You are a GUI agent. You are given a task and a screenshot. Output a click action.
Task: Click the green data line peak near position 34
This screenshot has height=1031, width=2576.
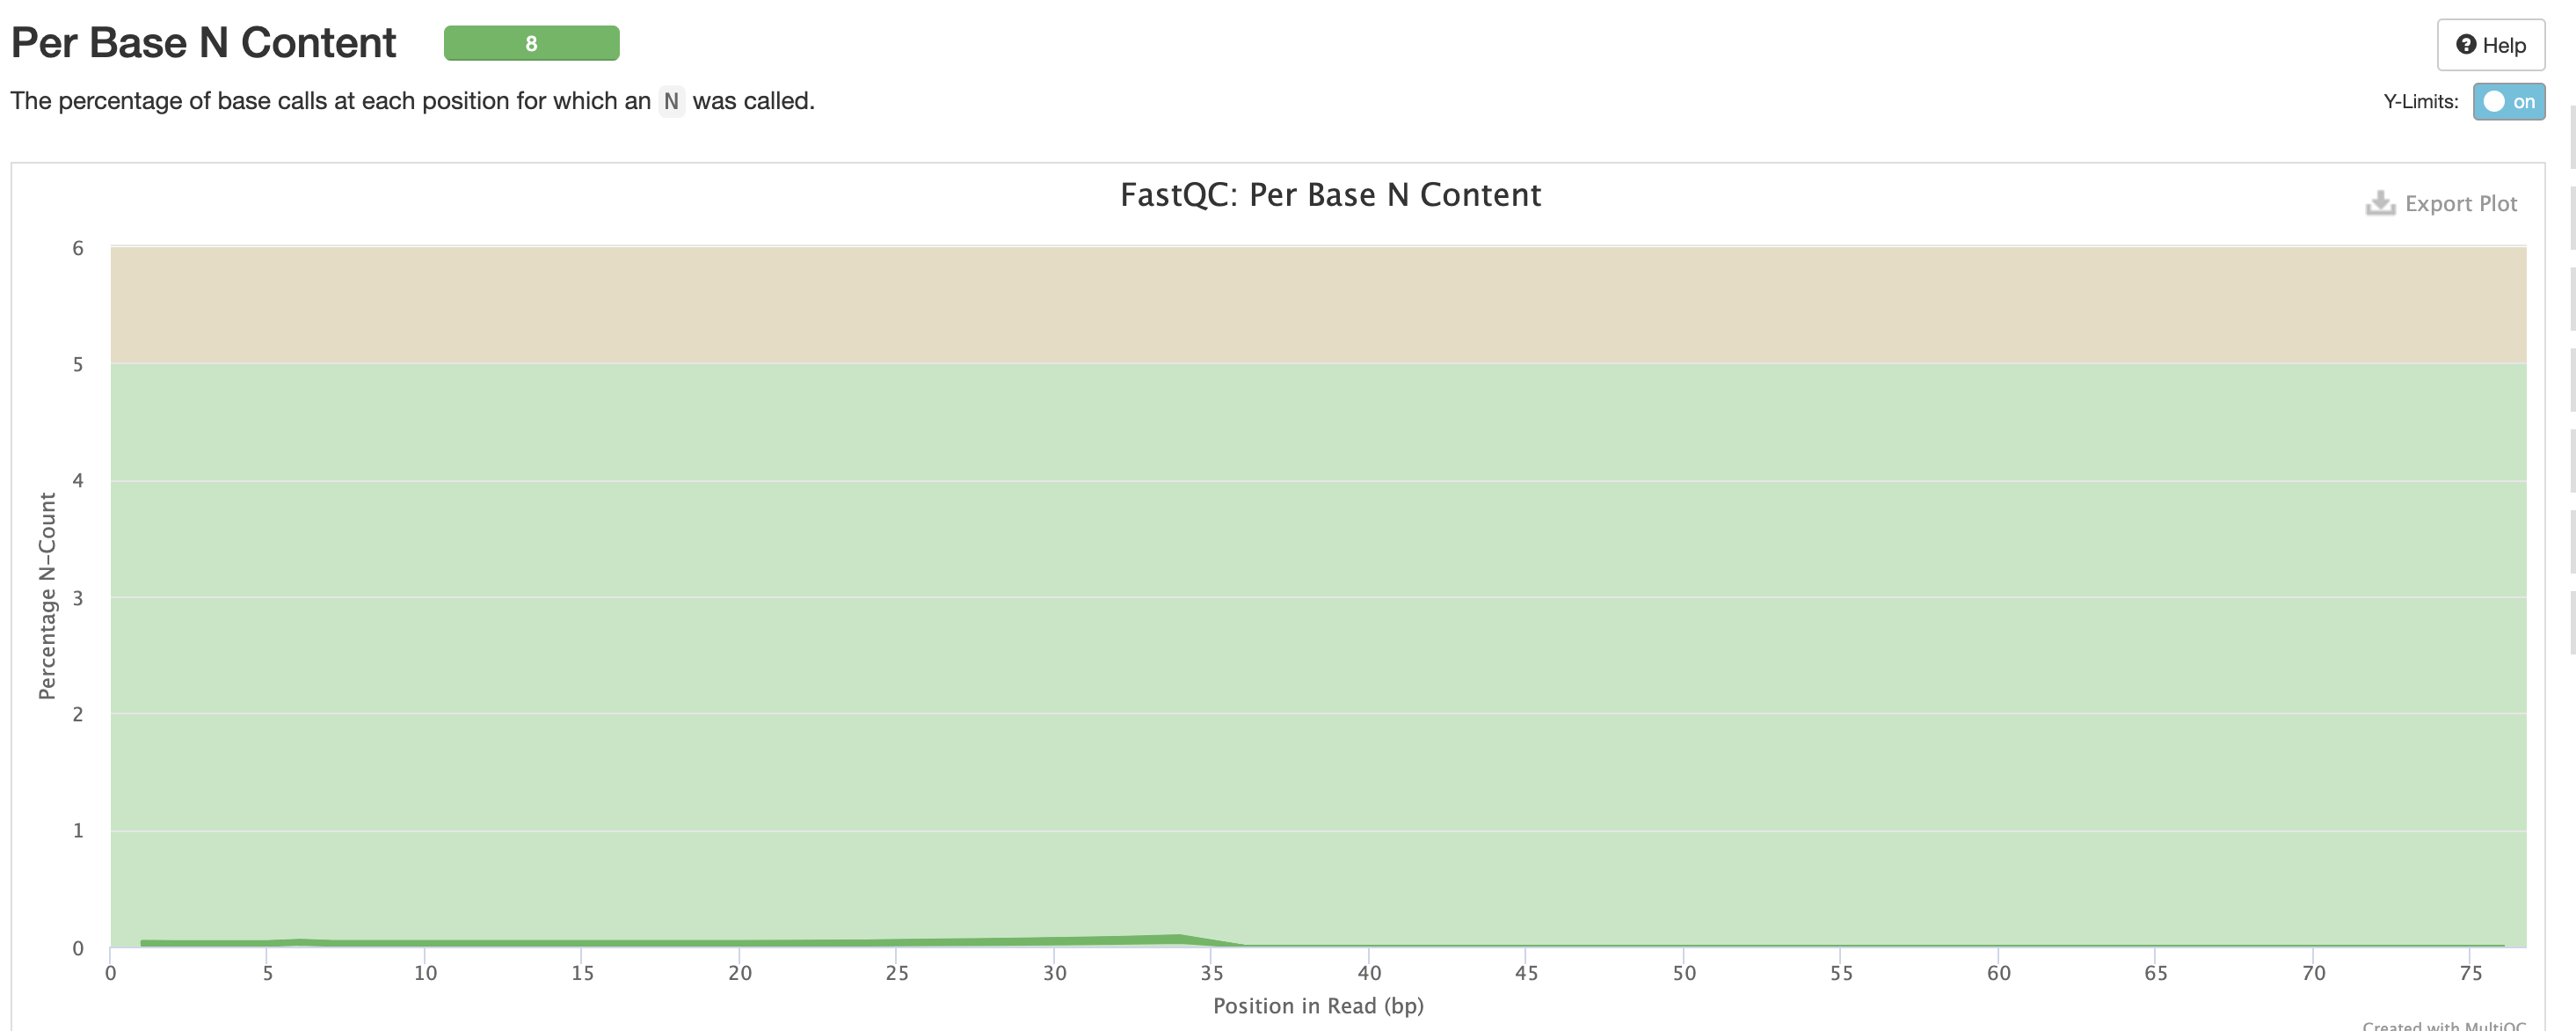point(1180,938)
